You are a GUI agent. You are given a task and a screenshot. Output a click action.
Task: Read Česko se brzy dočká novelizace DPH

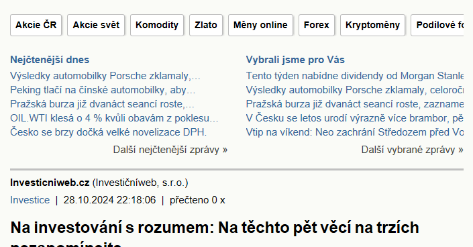(x=109, y=132)
